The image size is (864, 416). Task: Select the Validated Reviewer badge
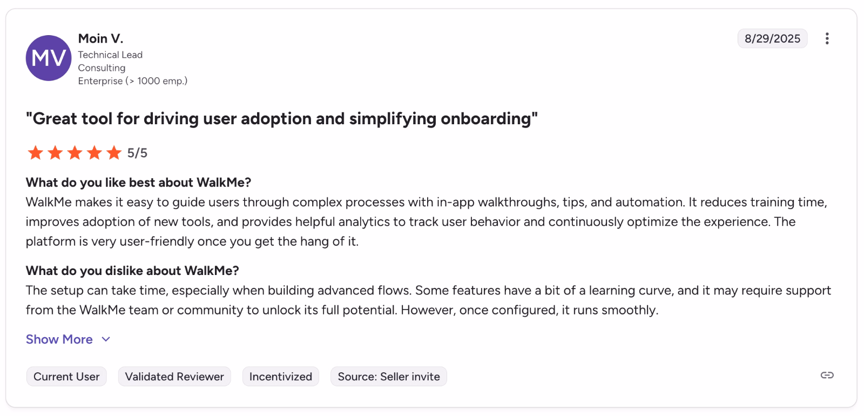pyautogui.click(x=174, y=376)
